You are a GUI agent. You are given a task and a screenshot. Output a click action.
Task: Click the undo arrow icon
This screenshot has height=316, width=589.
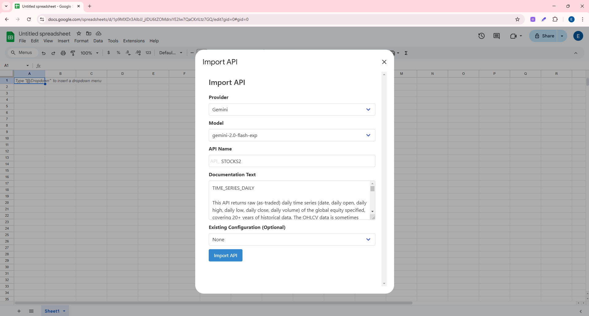coord(44,53)
